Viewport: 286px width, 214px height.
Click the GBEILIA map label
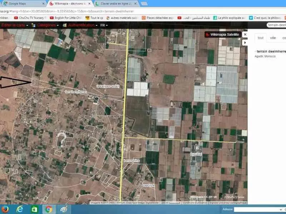coord(149,185)
